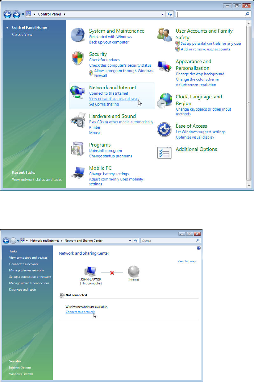The image size is (254, 382).
Task: Click Add or remove user accounts link
Action: tap(205, 49)
